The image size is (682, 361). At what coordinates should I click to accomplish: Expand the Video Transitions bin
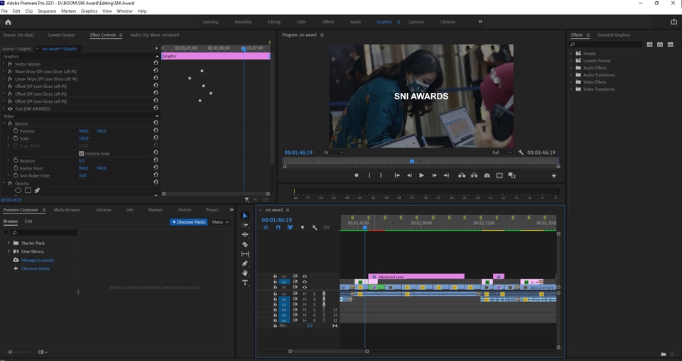(571, 89)
